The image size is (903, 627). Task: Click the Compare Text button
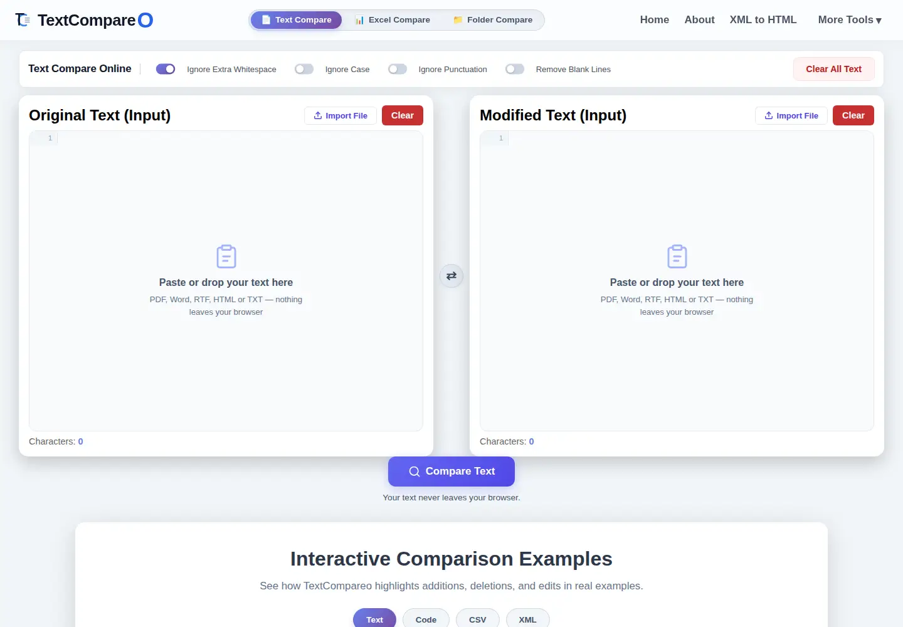[451, 472]
